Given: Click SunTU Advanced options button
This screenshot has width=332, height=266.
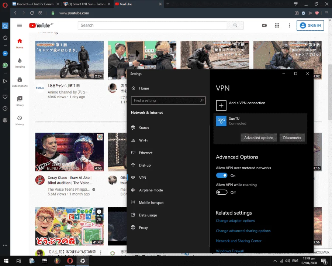Looking at the screenshot, I should click(x=259, y=138).
